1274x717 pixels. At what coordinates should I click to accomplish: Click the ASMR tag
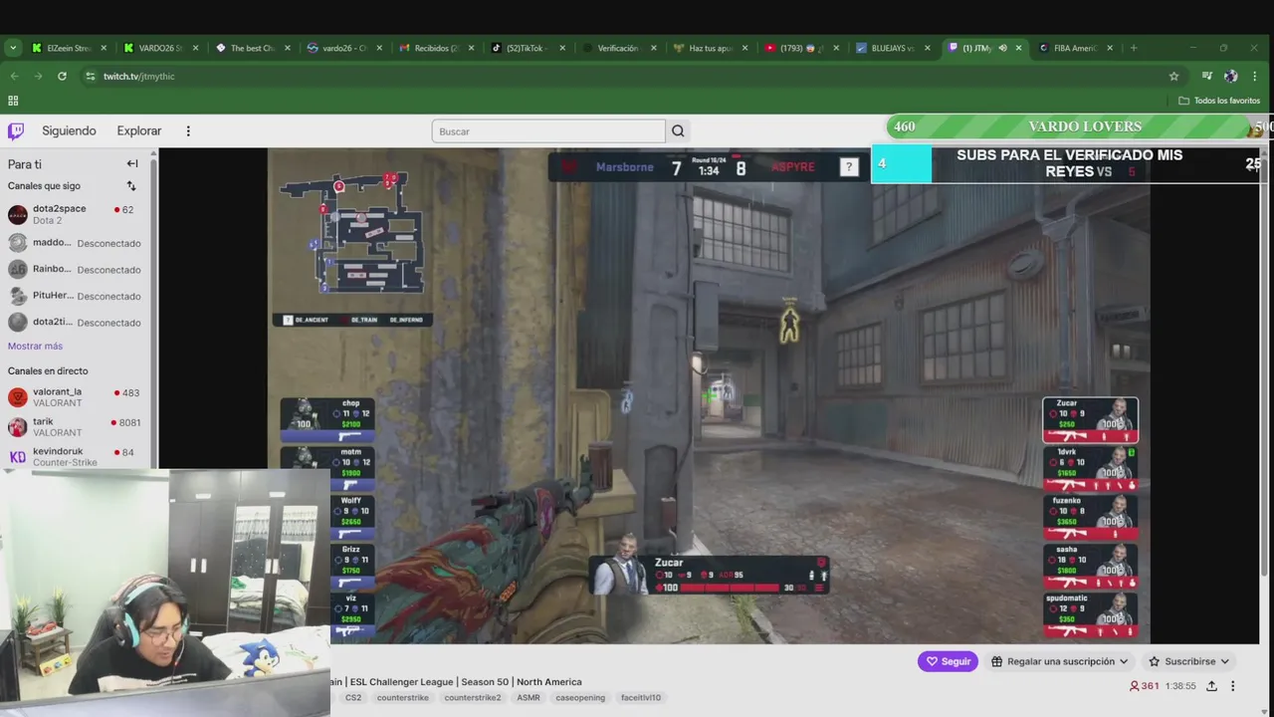529,698
